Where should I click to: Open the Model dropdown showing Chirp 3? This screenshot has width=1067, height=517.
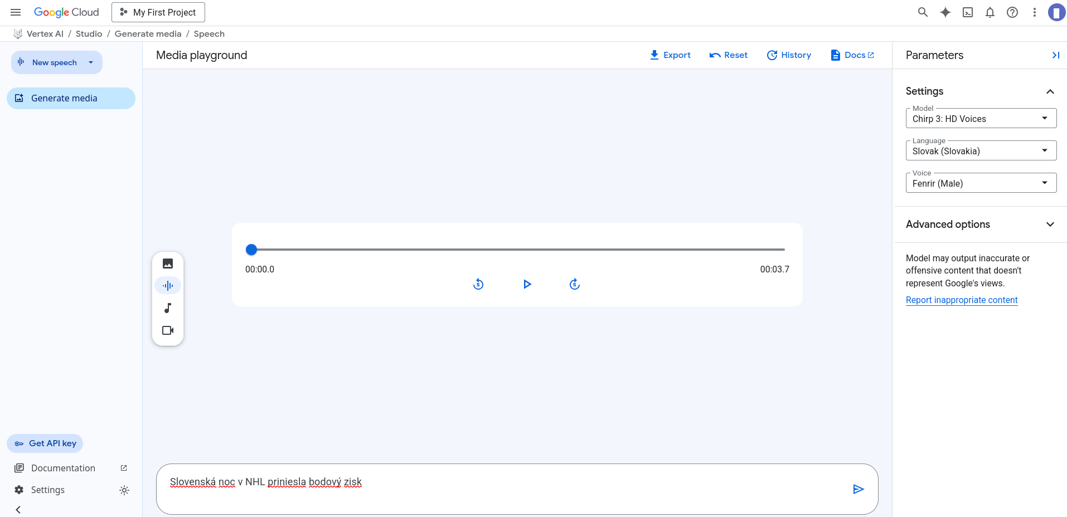pos(981,119)
